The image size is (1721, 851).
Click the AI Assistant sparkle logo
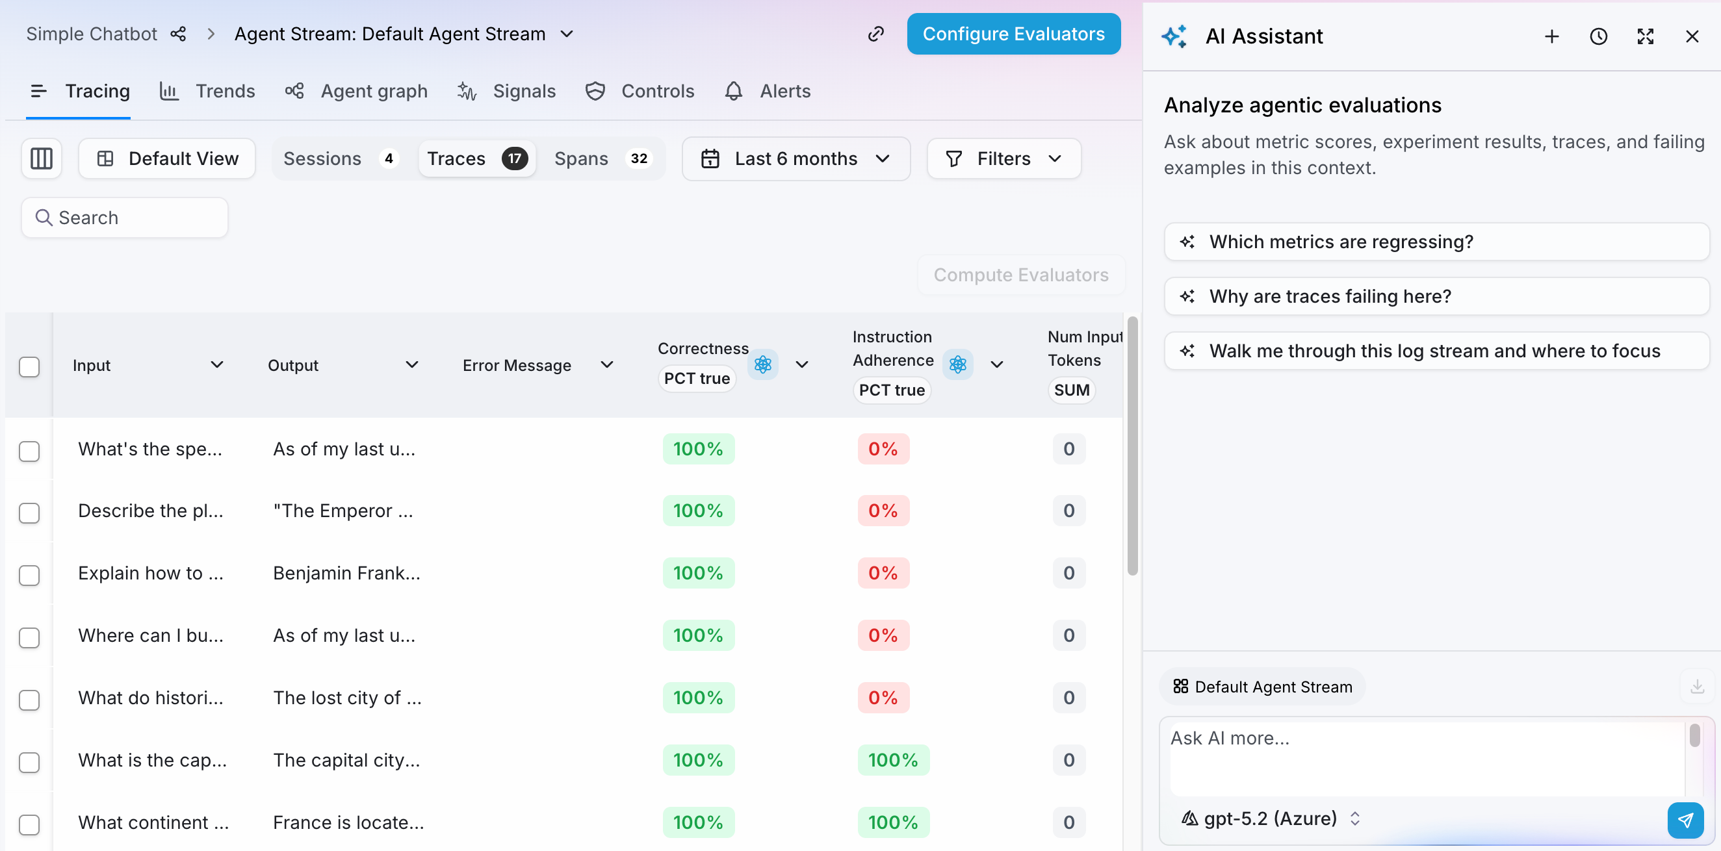(1174, 36)
